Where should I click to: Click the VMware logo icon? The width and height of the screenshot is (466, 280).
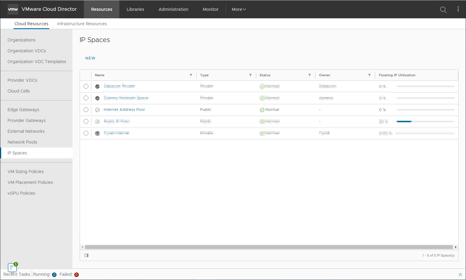tap(13, 9)
